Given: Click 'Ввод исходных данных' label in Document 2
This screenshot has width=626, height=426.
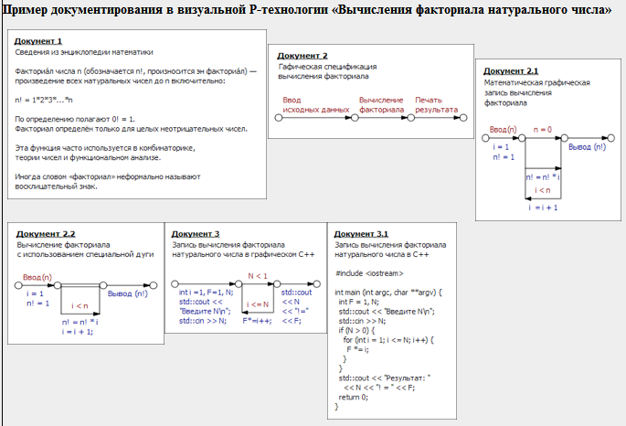Looking at the screenshot, I should pyautogui.click(x=316, y=103).
